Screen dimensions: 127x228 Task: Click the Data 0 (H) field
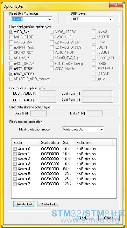point(39,113)
